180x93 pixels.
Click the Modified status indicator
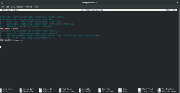pyautogui.click(x=170, y=10)
